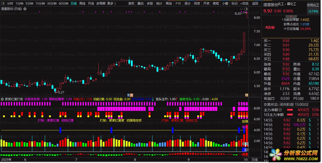This screenshot has width=322, height=163.
Task: Switch to 周线 weekly period
Action: click(x=82, y=4)
